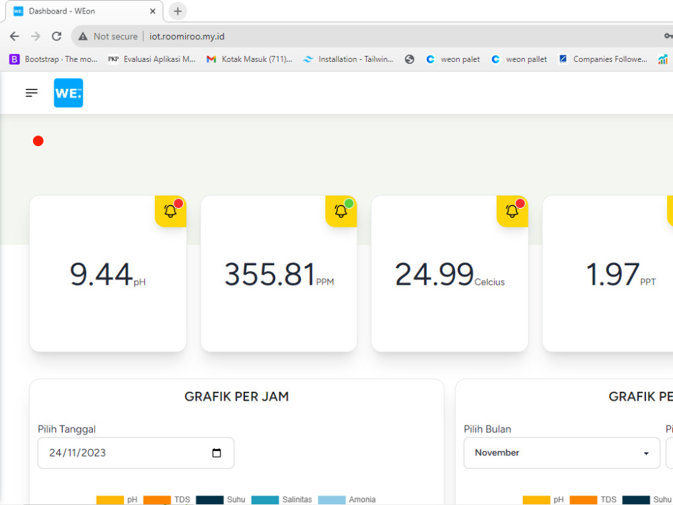
Task: Open the hamburger sidebar menu
Action: pyautogui.click(x=32, y=93)
